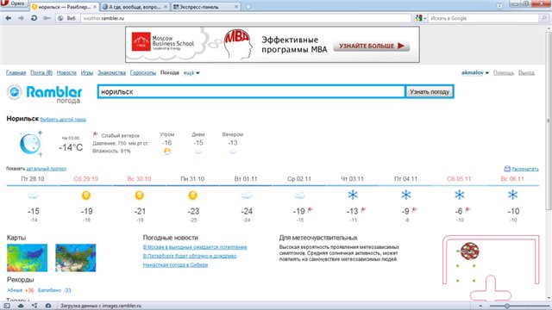Click the snowflake icon under Чт 03.11
552x310 pixels.
pyautogui.click(x=353, y=195)
